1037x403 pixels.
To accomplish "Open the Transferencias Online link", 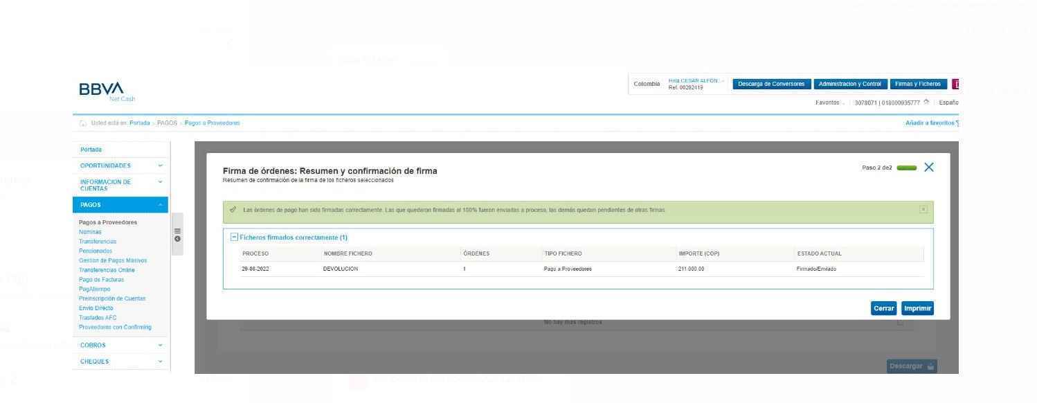I will [107, 270].
